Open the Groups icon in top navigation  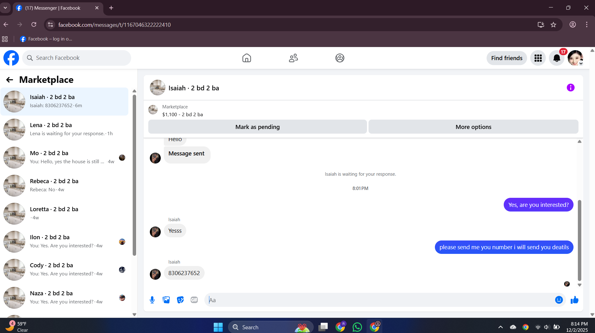(x=340, y=58)
